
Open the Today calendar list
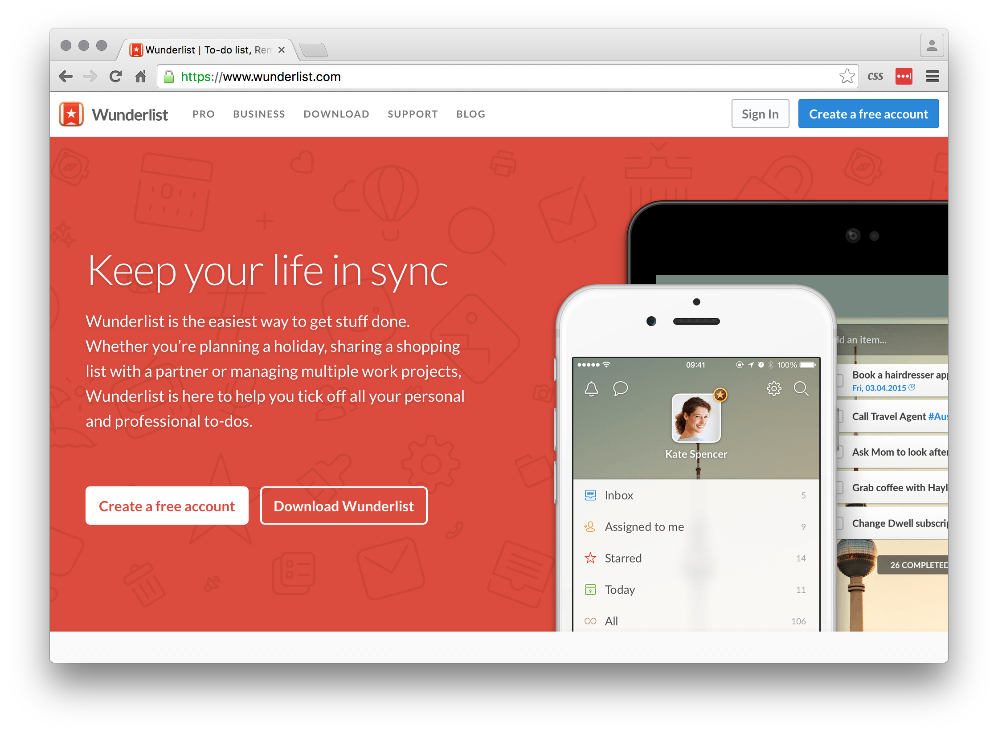pyautogui.click(x=590, y=589)
